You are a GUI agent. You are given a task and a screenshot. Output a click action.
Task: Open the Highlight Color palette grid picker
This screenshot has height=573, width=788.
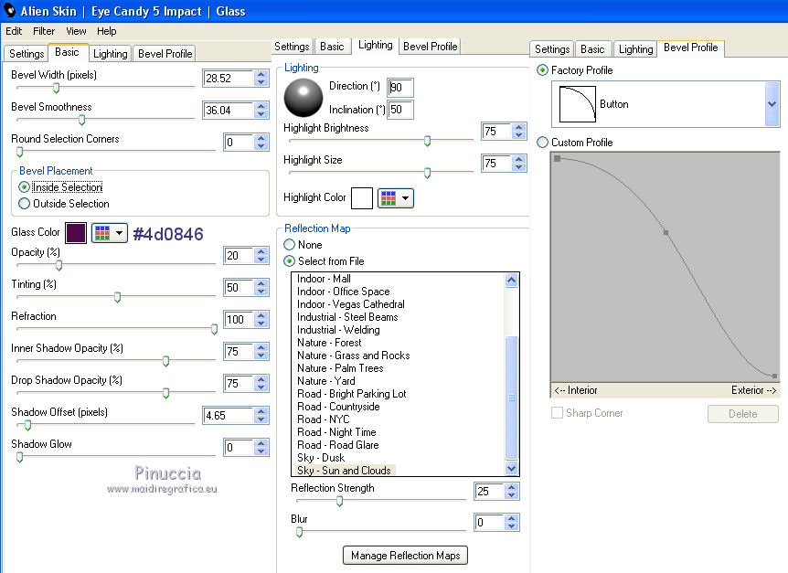pyautogui.click(x=395, y=197)
